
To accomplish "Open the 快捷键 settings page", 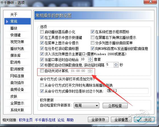I will (x=15, y=35).
